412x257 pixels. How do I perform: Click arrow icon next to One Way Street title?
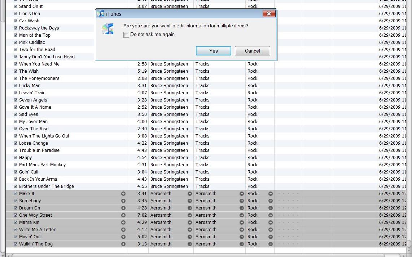pyautogui.click(x=123, y=215)
